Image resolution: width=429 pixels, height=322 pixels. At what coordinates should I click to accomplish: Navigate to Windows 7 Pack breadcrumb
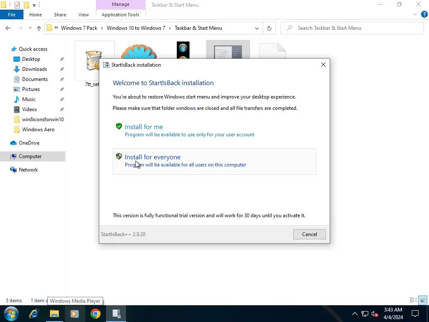click(79, 28)
